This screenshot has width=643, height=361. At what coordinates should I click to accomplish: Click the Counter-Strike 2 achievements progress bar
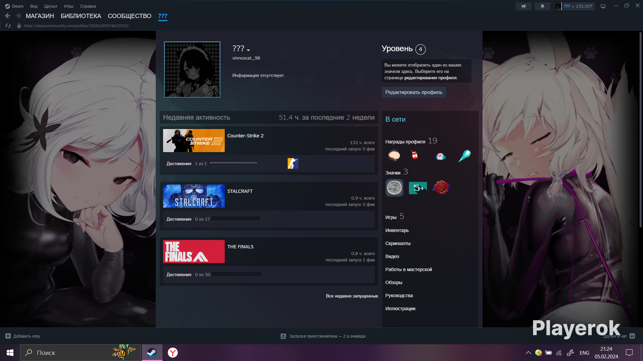click(x=233, y=164)
